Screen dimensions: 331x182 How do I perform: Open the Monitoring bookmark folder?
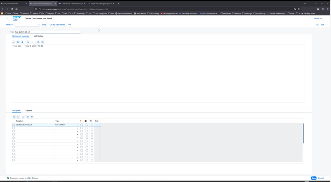coord(79,14)
